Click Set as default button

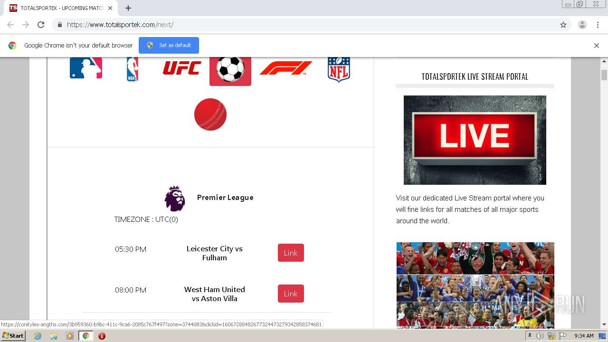click(169, 45)
